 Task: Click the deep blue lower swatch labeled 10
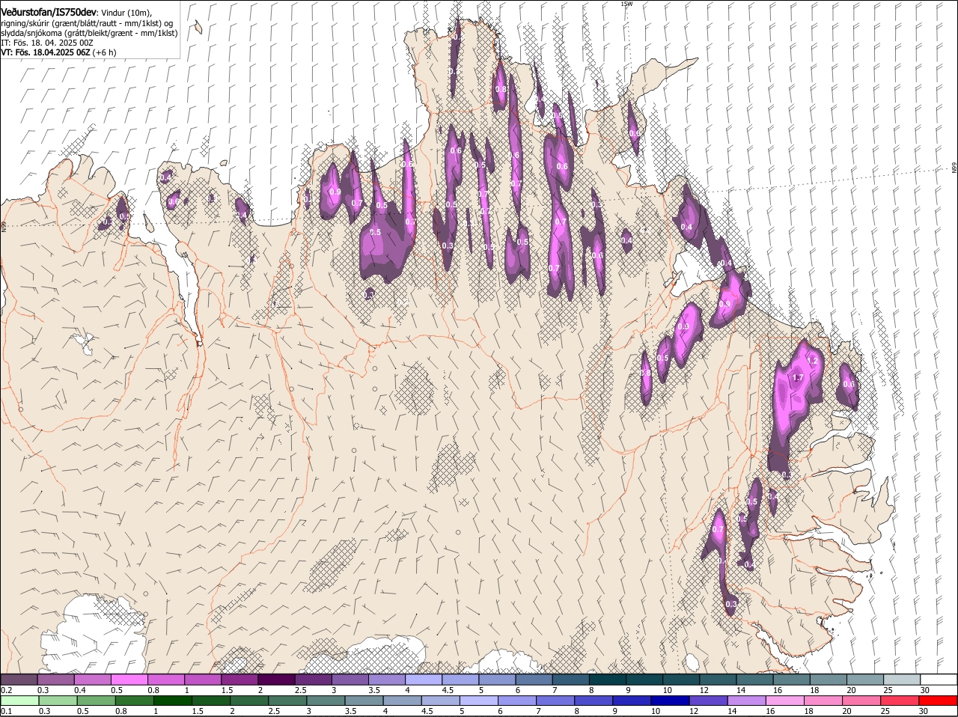coord(671,701)
